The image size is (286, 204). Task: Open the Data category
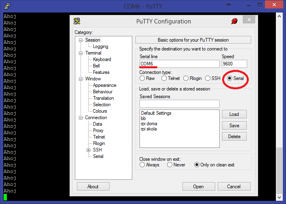(97, 124)
